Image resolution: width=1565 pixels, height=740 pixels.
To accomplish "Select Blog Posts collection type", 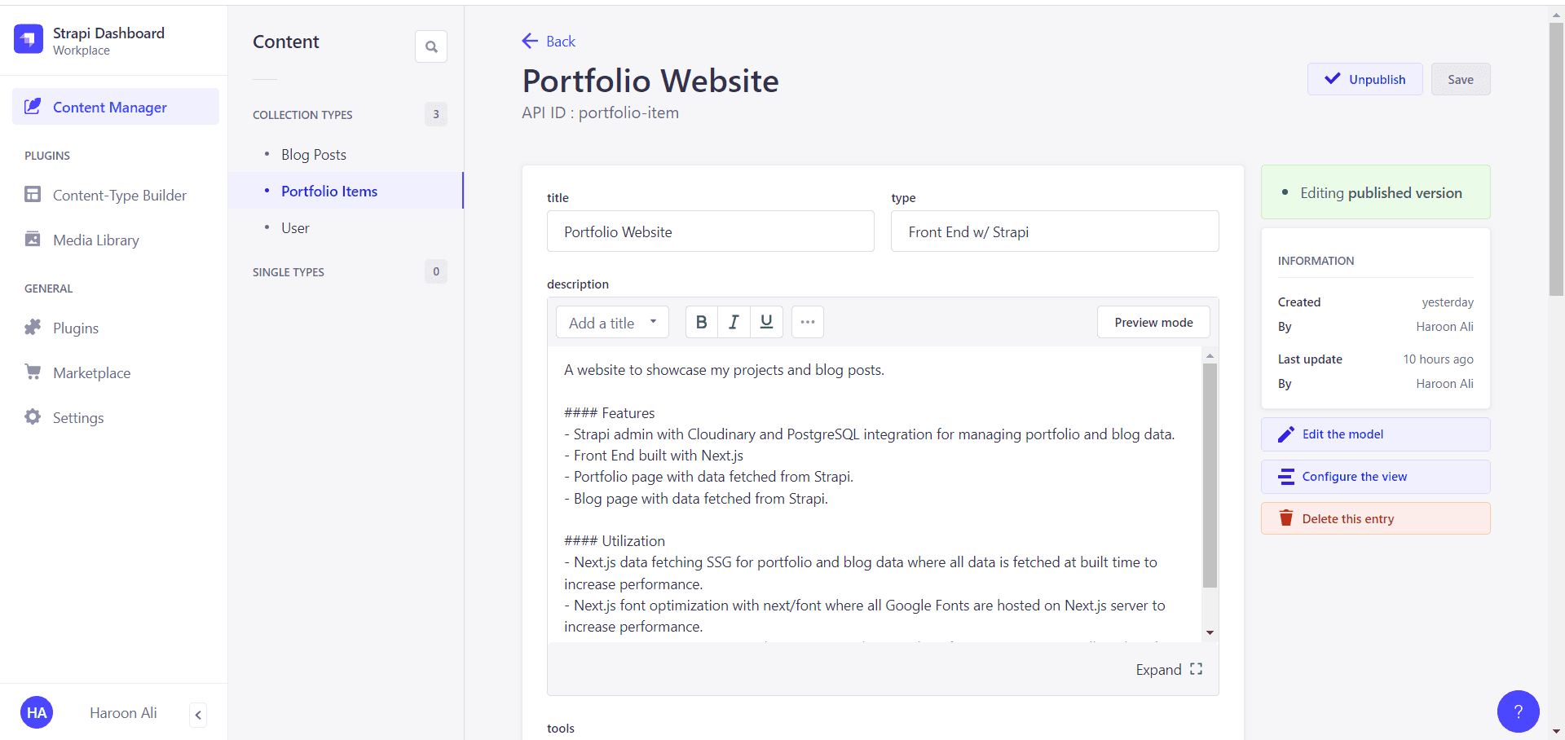I will (x=314, y=155).
